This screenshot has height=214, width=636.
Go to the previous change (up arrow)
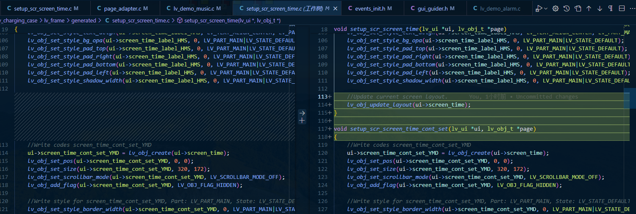click(x=589, y=8)
